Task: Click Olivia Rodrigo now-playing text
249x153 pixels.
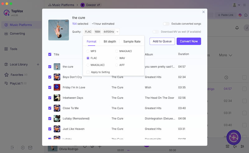Action: (x=68, y=149)
